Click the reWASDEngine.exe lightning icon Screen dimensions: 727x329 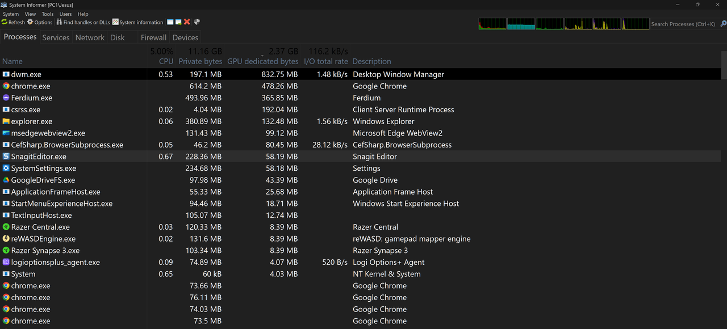[x=6, y=239]
